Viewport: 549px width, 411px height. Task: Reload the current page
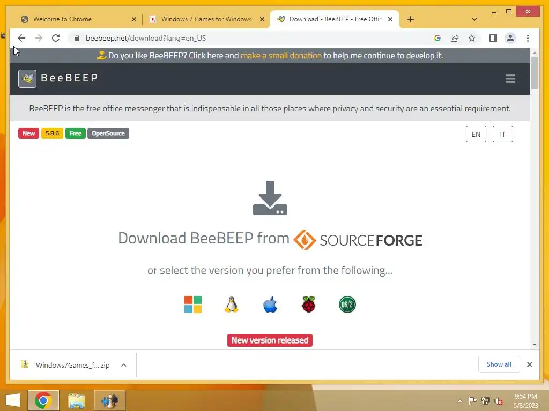[x=56, y=38]
